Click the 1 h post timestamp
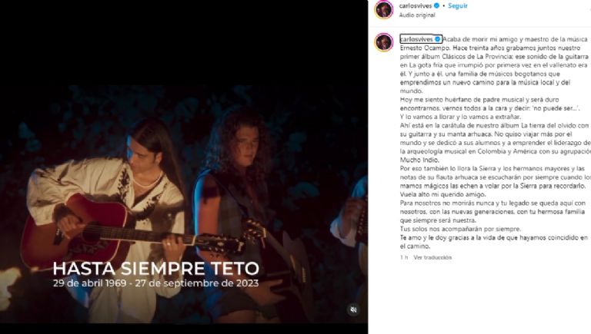Viewport: 591px width, 334px height. [x=404, y=257]
